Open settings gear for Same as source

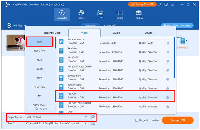click(x=168, y=43)
